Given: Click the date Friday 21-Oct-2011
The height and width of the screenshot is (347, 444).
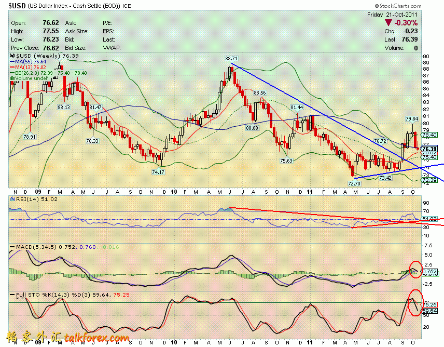Looking at the screenshot, I should (x=392, y=15).
